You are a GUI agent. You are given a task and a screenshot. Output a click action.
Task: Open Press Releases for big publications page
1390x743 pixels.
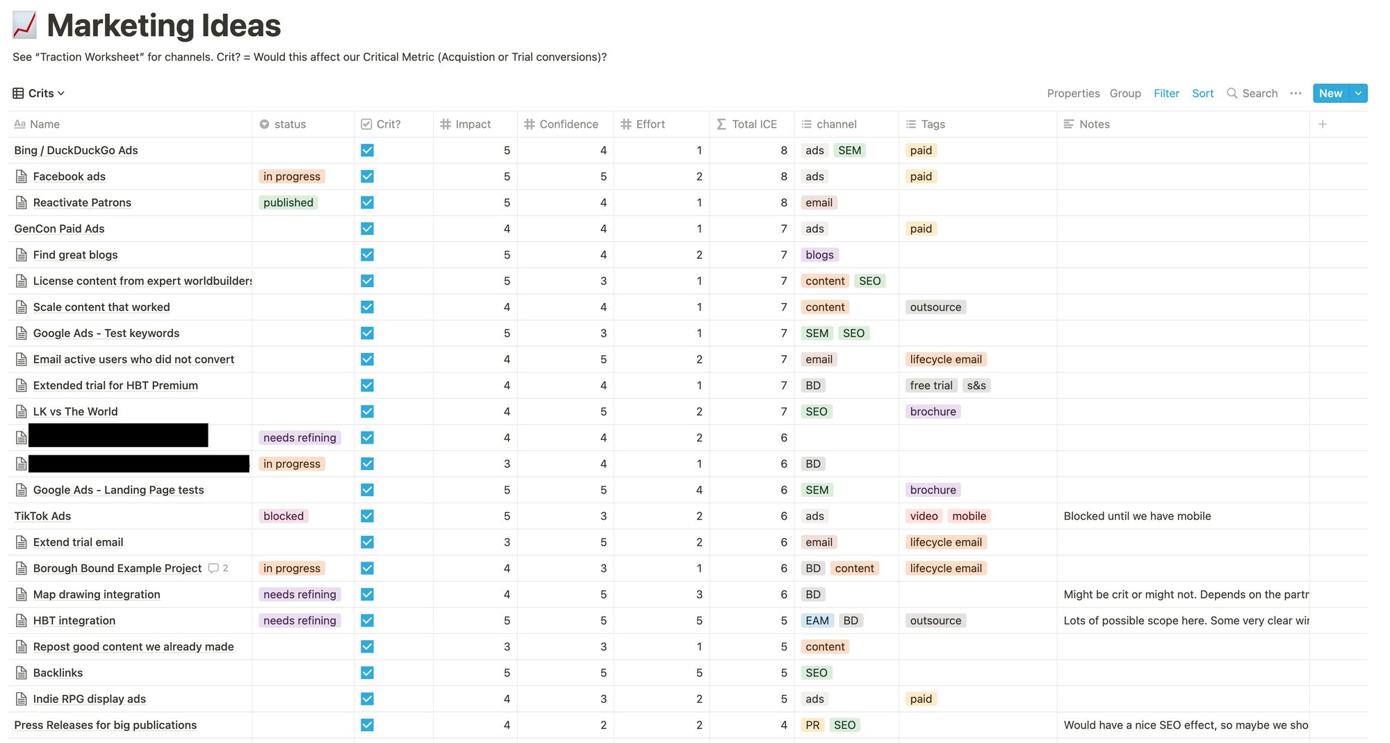point(105,725)
